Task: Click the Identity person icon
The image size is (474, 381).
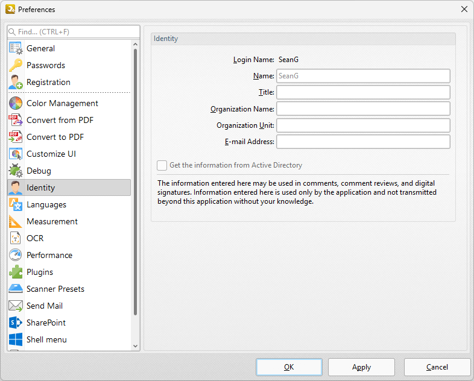Action: pyautogui.click(x=16, y=187)
